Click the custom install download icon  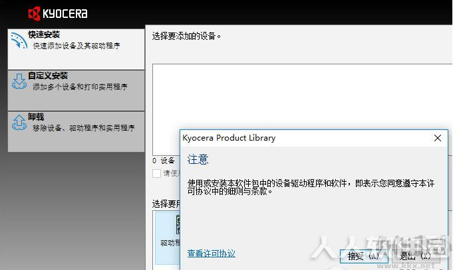click(x=19, y=81)
